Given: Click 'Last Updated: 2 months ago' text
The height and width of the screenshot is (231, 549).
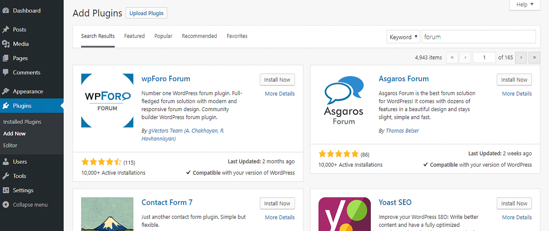Looking at the screenshot, I should pyautogui.click(x=261, y=162).
